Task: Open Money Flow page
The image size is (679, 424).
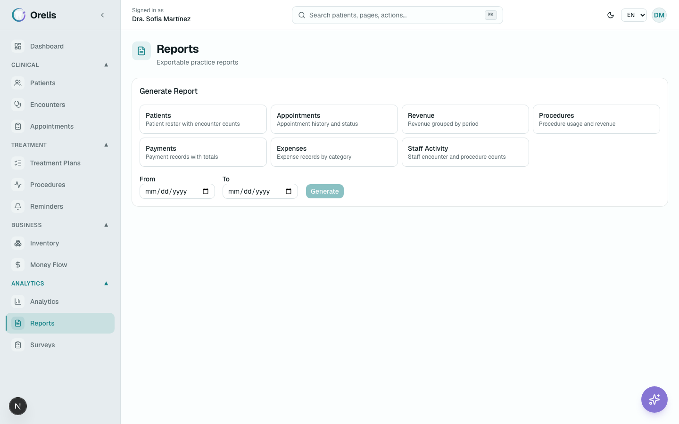Action: (60, 265)
